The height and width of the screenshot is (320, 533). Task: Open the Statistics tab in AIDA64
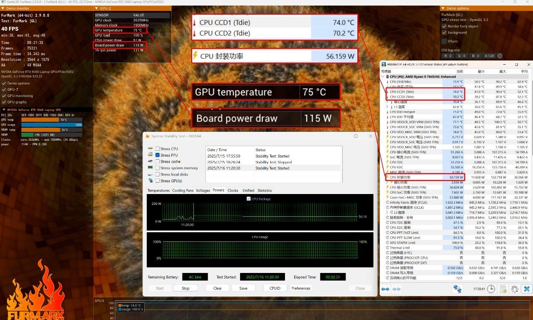coord(264,190)
